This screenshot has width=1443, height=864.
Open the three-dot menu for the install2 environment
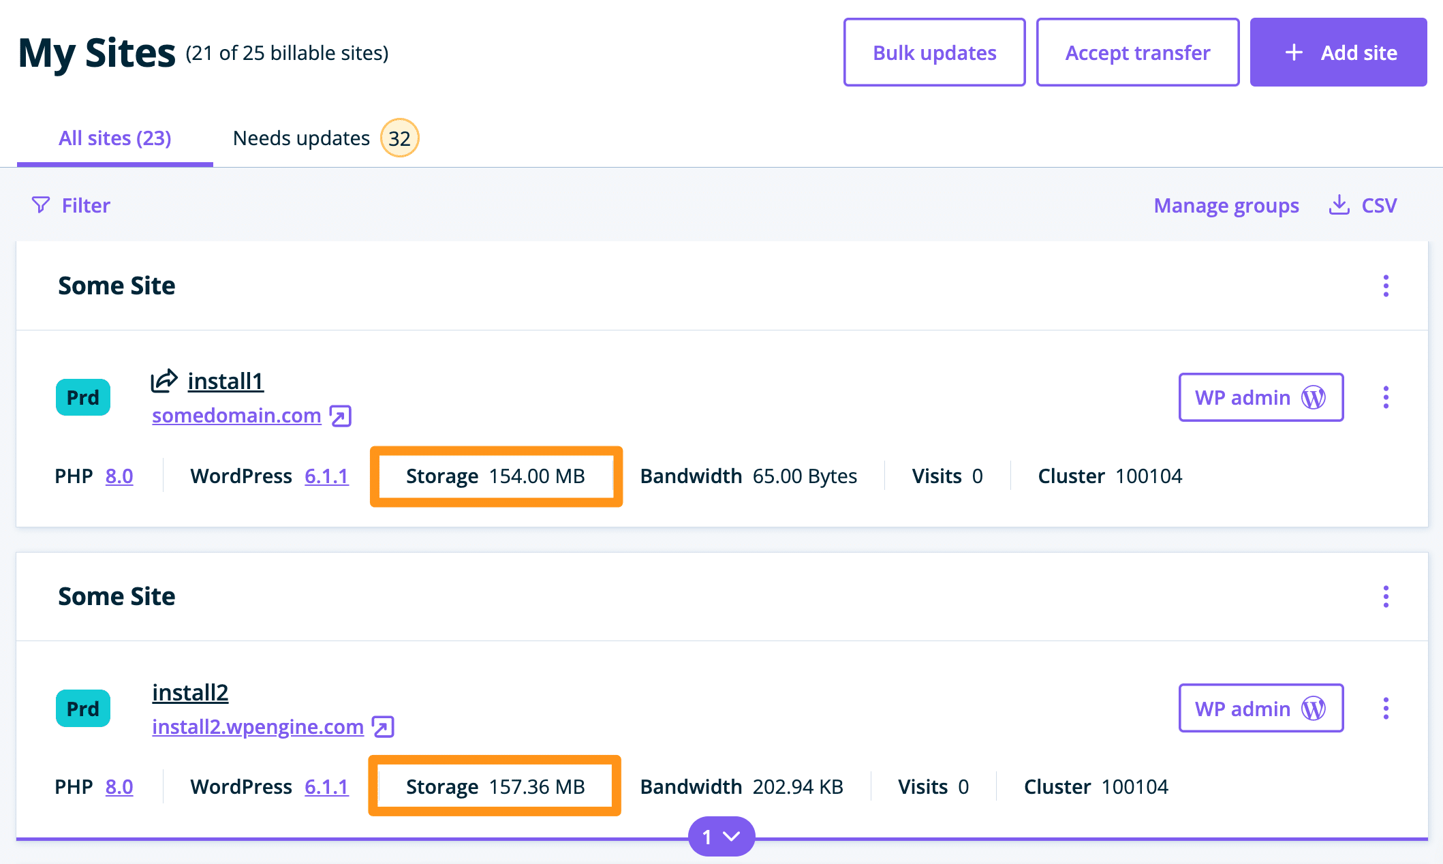(1386, 709)
